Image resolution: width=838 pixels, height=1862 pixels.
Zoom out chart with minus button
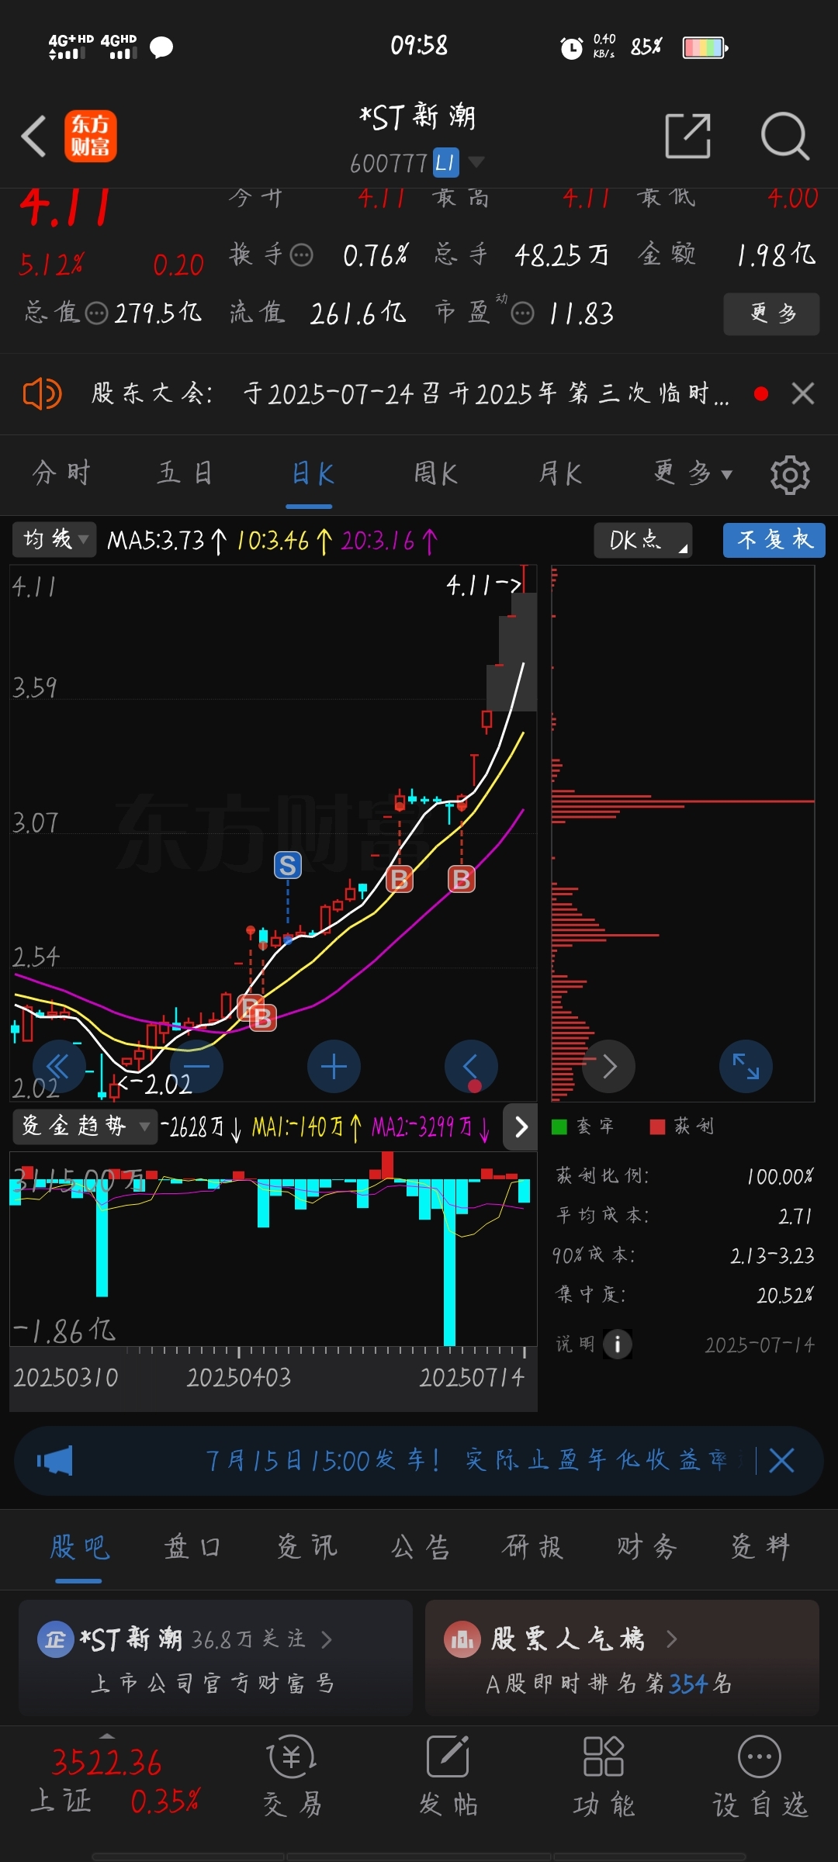click(196, 1066)
